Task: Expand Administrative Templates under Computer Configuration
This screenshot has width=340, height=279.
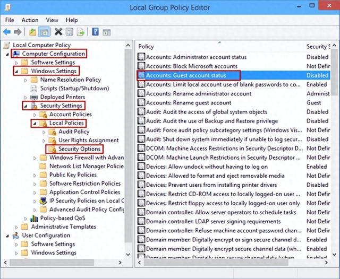Action: click(x=16, y=227)
